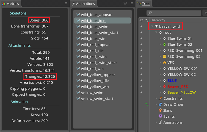This screenshot has width=207, height=132.
Task: Click the fire icon beside VFX
Action: [x=164, y=62]
